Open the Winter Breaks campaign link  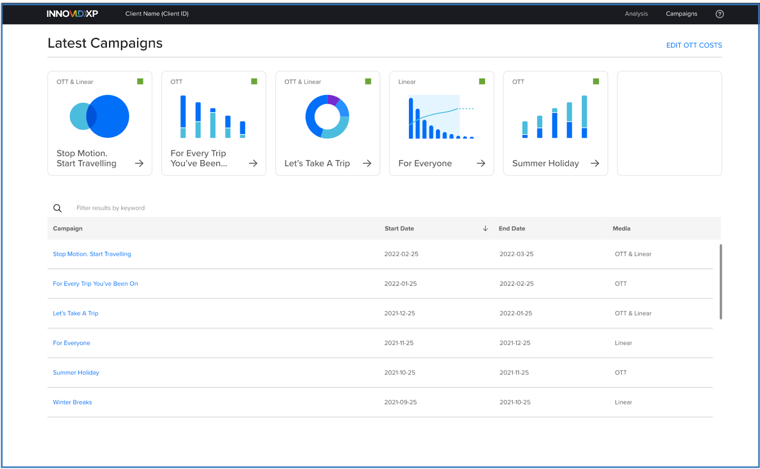pyautogui.click(x=72, y=402)
